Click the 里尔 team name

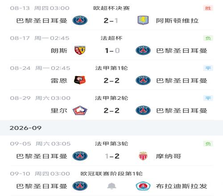[x=59, y=110]
